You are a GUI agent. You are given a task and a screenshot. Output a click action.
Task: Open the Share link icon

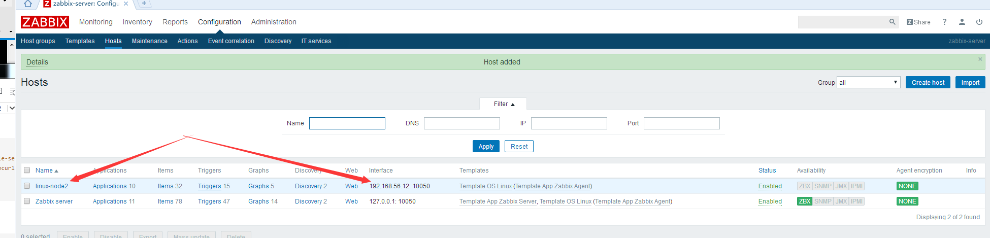[918, 22]
